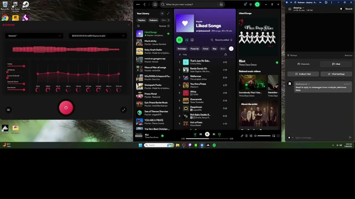Adjust the FxSound Clarity slider
Image resolution: width=355 pixels, height=199 pixels.
[x=16, y=66]
